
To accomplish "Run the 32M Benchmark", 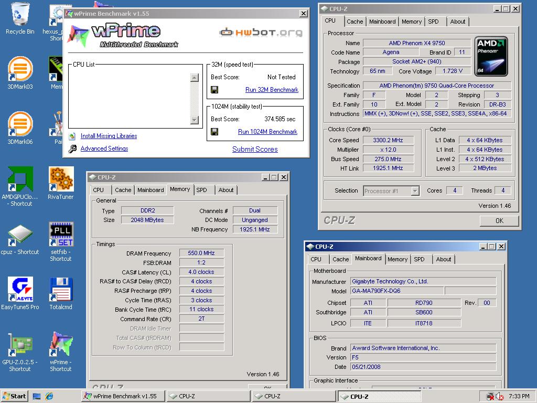I will point(272,90).
